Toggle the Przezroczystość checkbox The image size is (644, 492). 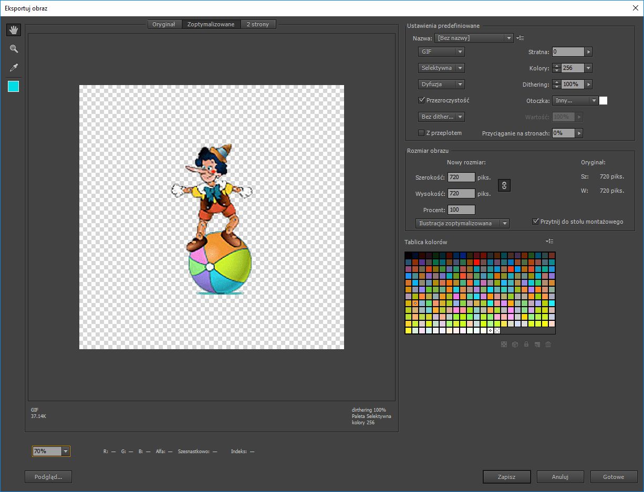point(421,100)
